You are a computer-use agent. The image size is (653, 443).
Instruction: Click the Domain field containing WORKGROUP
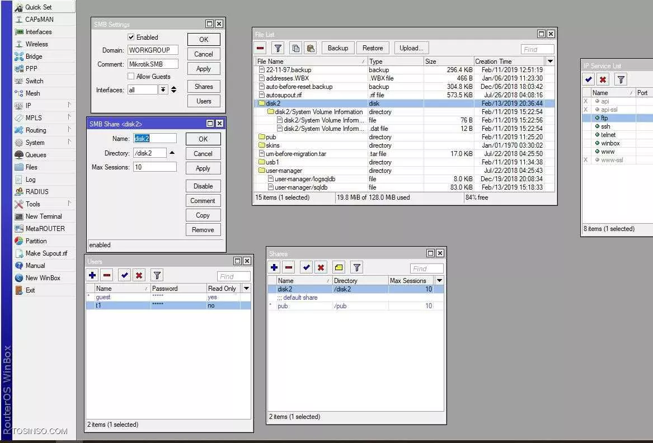pyautogui.click(x=153, y=50)
